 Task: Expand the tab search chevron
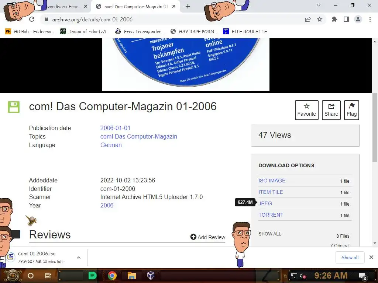pyautogui.click(x=319, y=5)
